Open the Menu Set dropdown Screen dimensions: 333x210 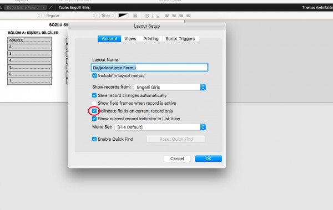(160, 127)
